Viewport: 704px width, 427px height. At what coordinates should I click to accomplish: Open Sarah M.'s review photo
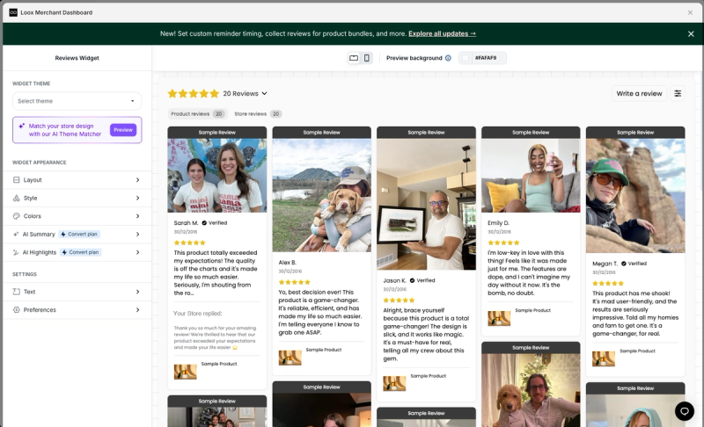(x=216, y=175)
